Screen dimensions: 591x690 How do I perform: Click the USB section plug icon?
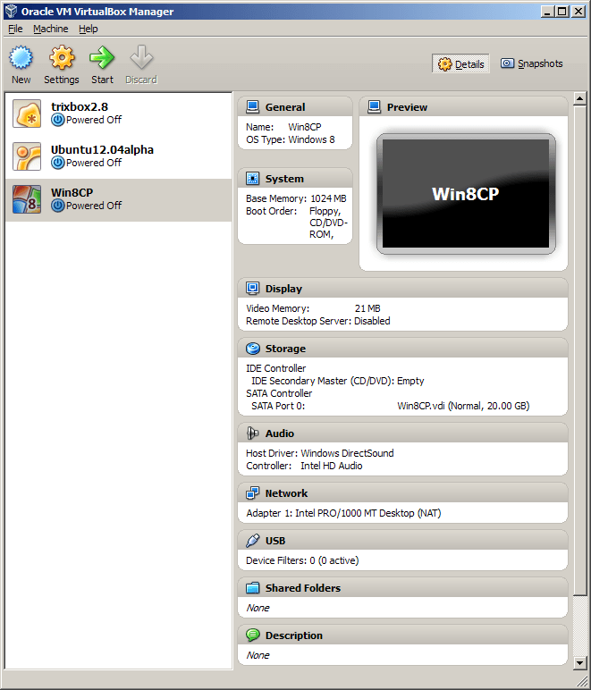253,541
